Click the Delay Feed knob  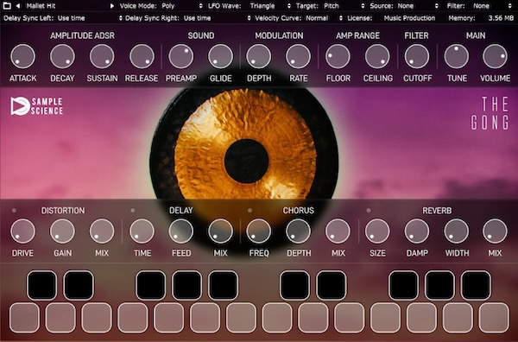click(181, 231)
